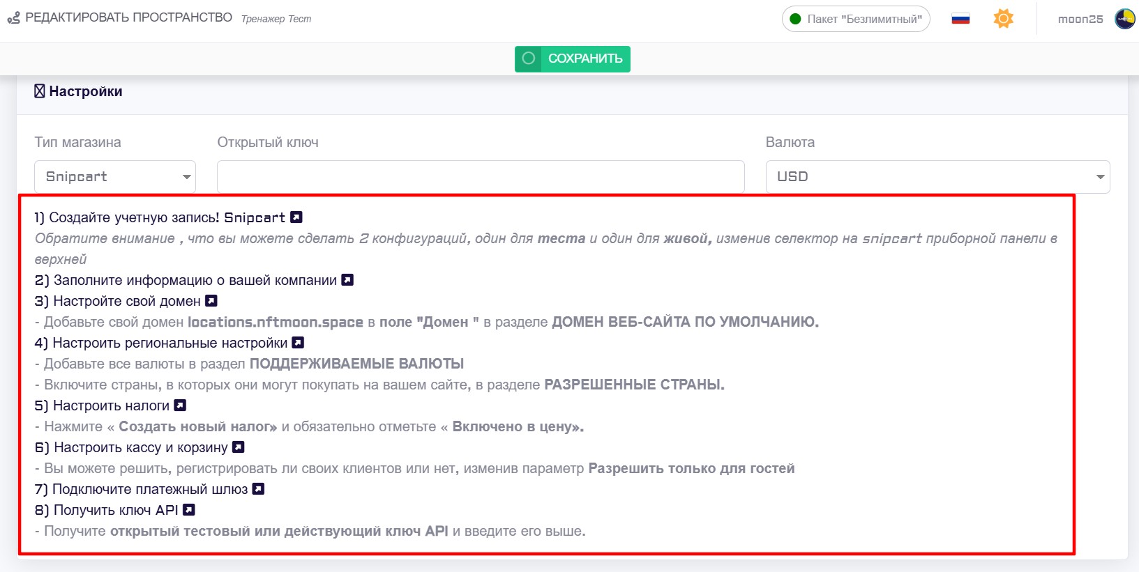Toggle theme with the sun icon

1003,19
